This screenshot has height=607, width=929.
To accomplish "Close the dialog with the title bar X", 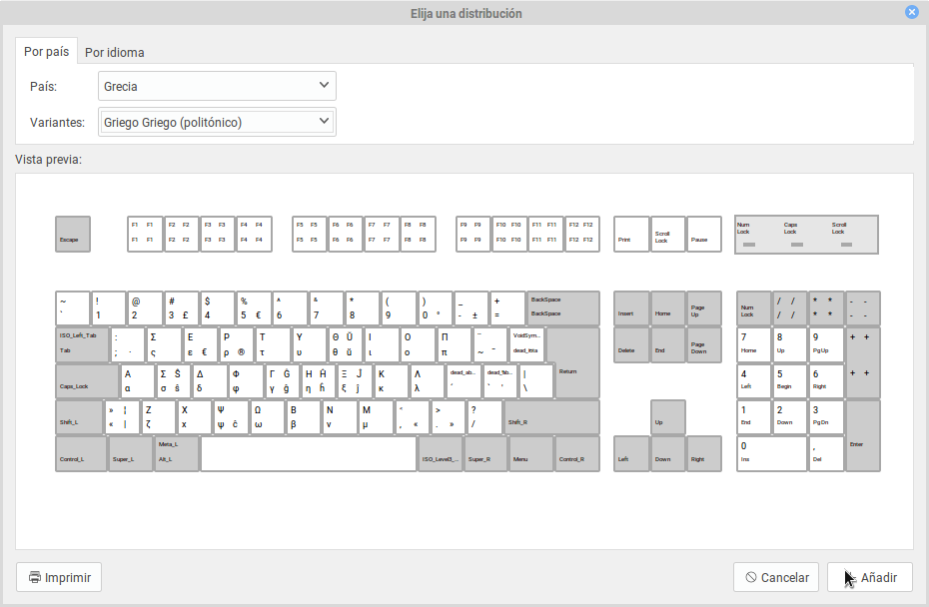I will [911, 13].
